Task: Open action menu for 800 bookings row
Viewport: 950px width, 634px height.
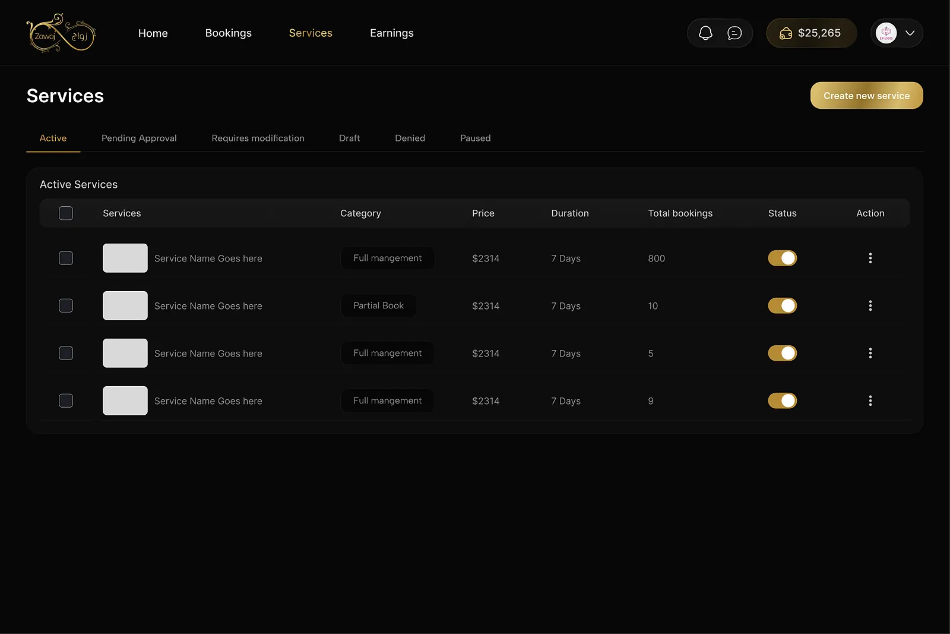Action: [x=870, y=258]
